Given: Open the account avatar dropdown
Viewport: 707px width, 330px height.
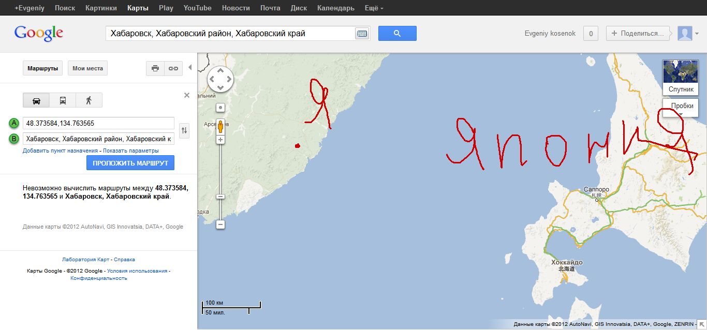Looking at the screenshot, I should pos(688,34).
